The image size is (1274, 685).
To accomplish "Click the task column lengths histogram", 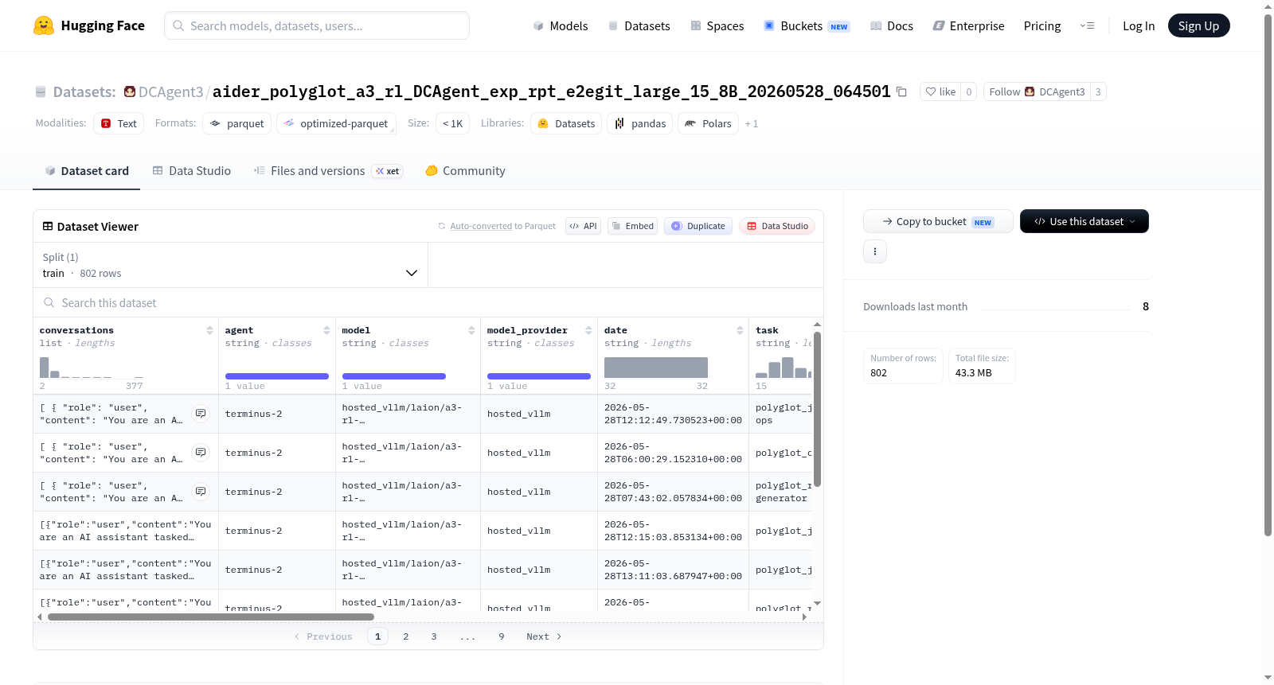I will pos(784,368).
